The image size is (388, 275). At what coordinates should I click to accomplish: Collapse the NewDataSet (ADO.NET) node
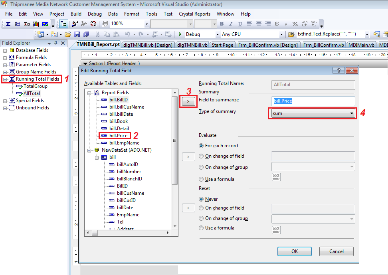(89, 150)
